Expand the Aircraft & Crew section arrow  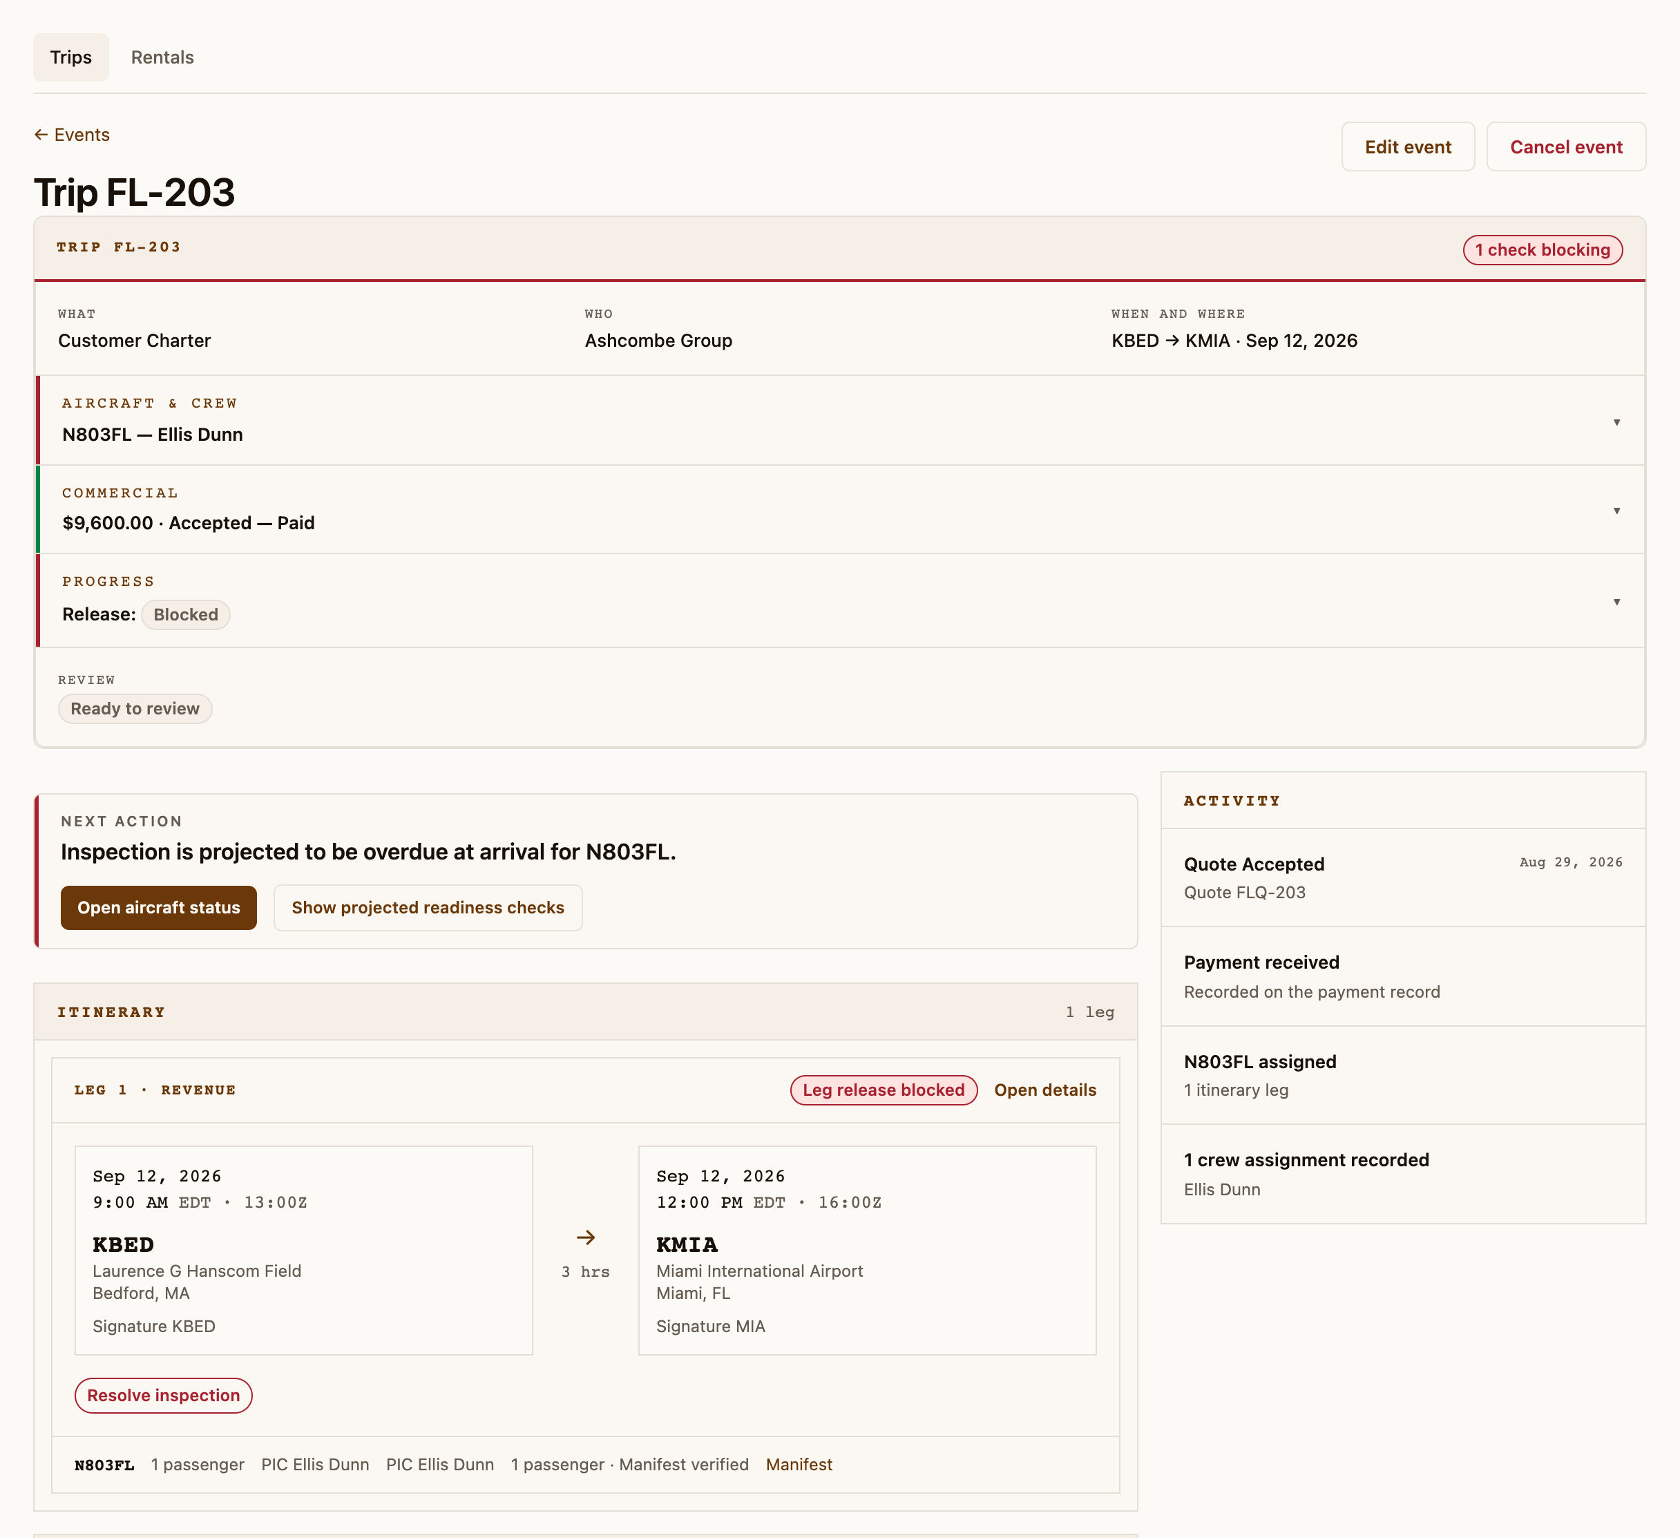(1616, 423)
